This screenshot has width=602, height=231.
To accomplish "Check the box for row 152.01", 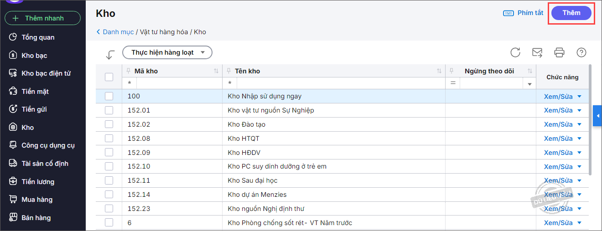I will 109,110.
